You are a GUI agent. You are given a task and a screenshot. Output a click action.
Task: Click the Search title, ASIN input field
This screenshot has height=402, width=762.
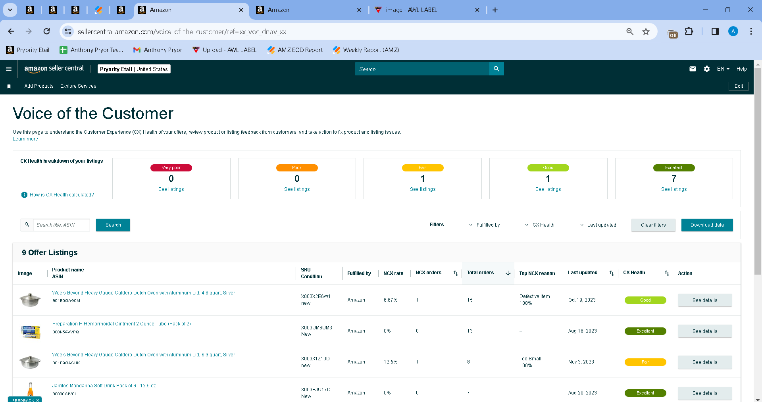(x=62, y=225)
